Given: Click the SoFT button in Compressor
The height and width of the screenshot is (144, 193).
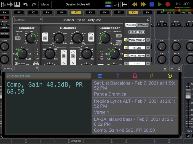Looking at the screenshot, I should [119, 36].
